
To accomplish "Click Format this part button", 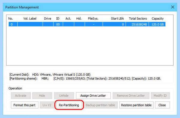I will tap(25, 105).
